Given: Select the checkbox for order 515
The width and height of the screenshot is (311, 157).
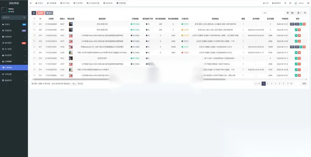Looking at the screenshot, I should tap(34, 58).
